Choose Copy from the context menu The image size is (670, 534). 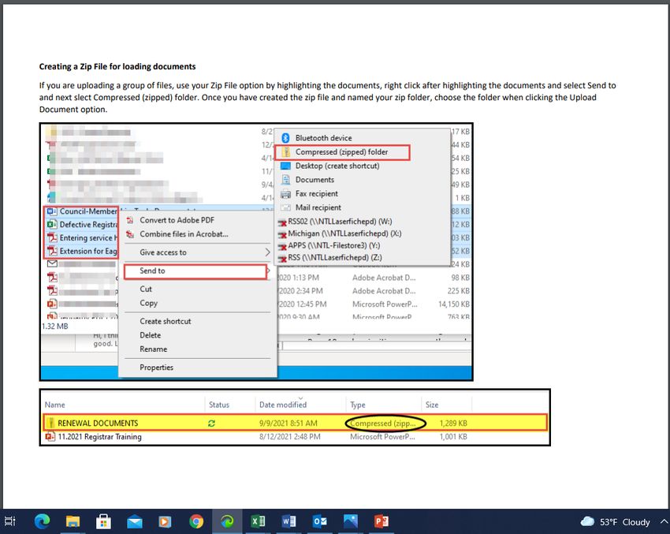(148, 303)
